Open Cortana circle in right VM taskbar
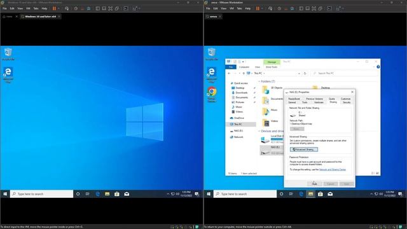407x229 pixels. point(281,194)
